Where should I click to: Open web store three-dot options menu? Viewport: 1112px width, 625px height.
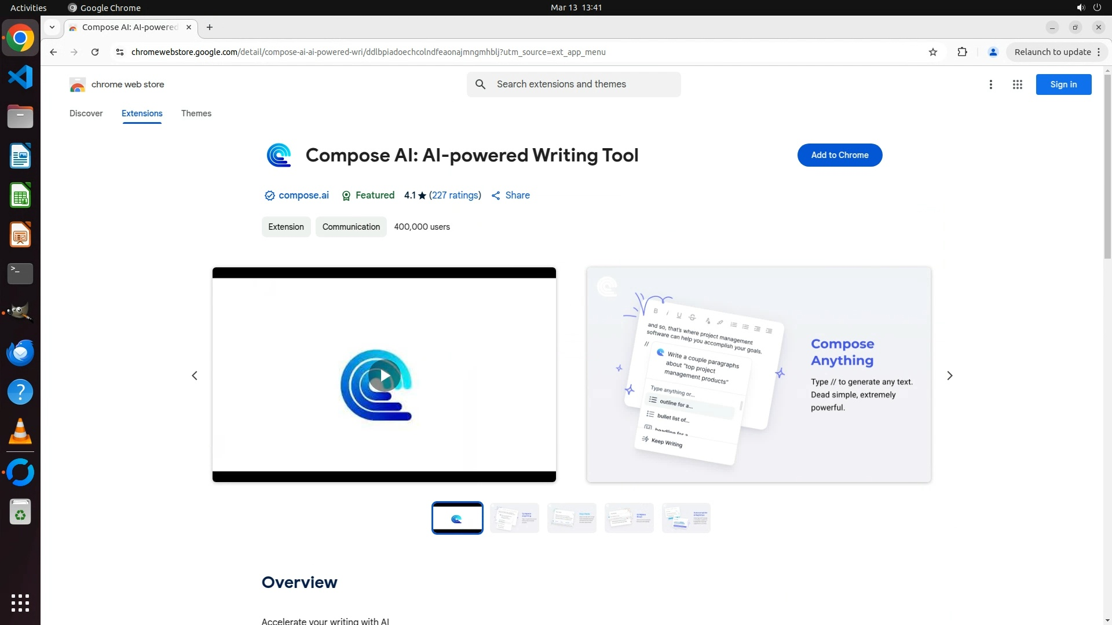tap(990, 84)
